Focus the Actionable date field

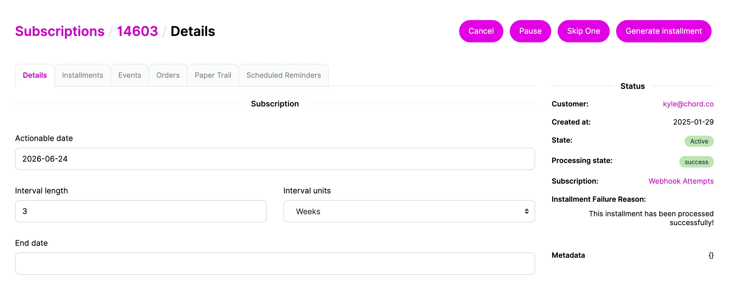[275, 159]
